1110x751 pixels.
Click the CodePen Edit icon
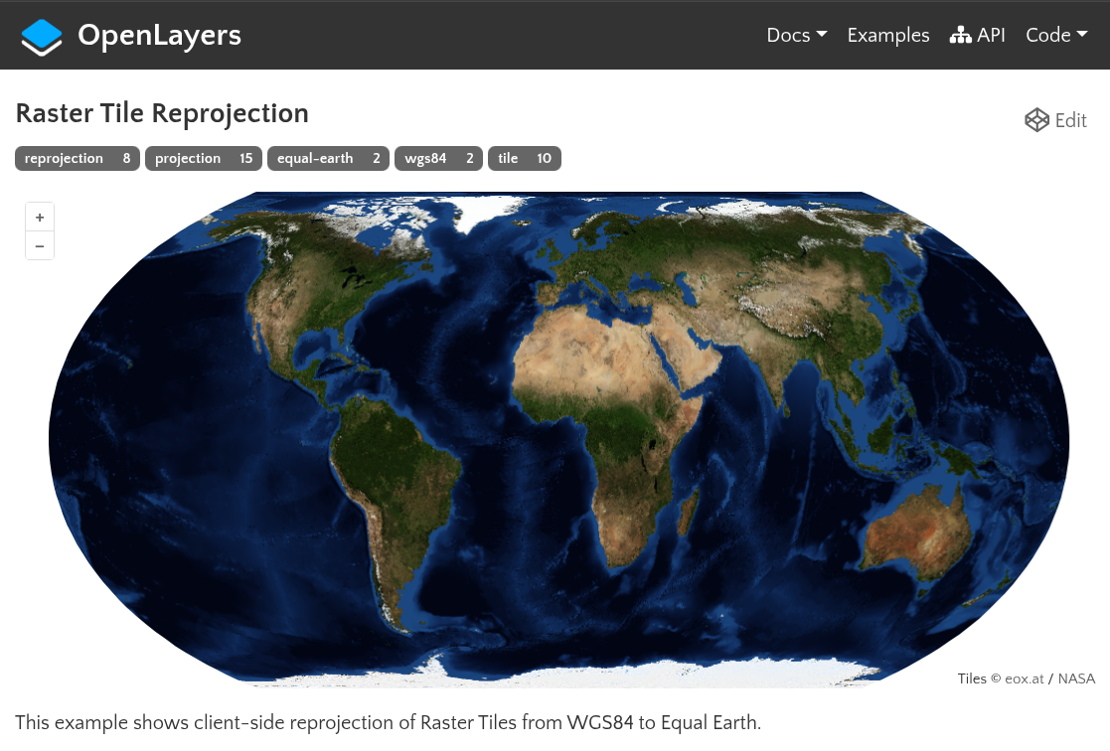tap(1036, 120)
